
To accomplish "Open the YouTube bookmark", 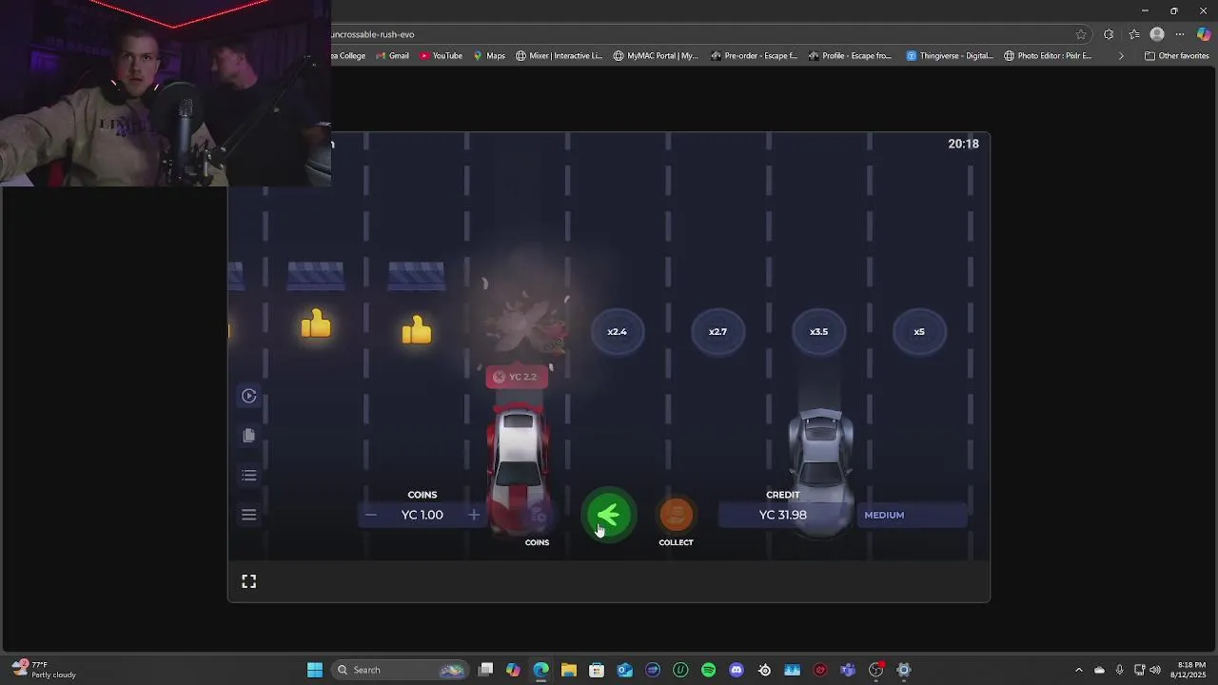I will click(x=441, y=56).
